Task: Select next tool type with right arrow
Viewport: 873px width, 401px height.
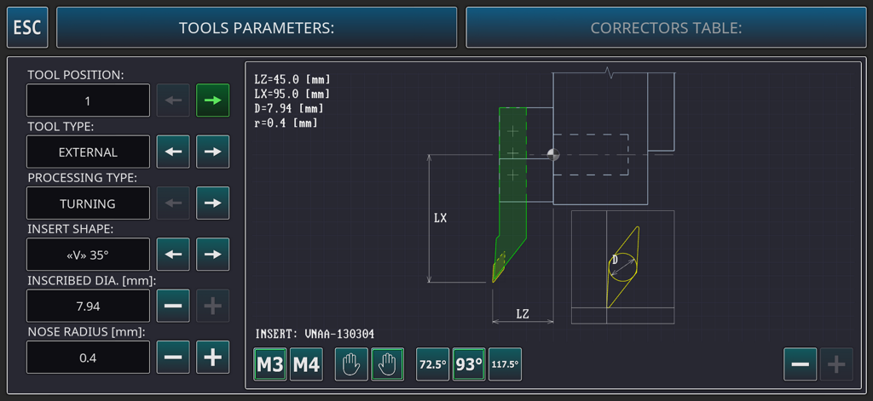Action: tap(213, 152)
